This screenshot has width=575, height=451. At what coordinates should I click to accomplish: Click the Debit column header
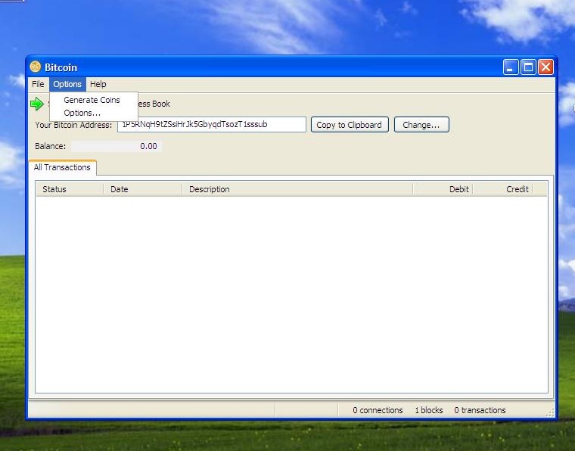tap(443, 189)
